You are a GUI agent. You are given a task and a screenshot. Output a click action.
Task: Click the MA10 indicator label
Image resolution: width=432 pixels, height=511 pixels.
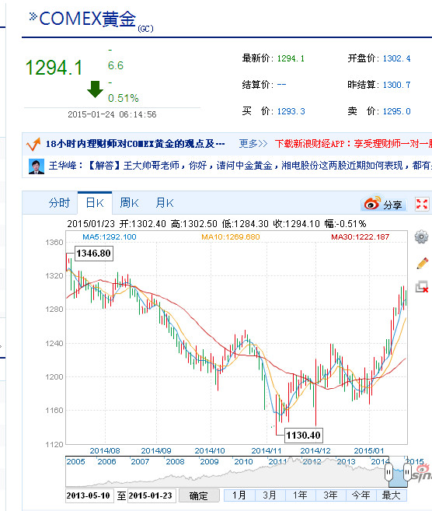231,237
